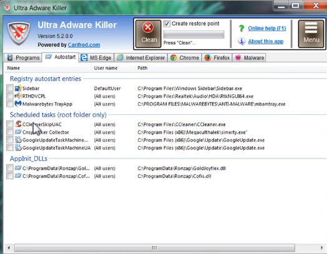Click the simerty.exe path text
This screenshot has width=327, height=254.
(x=192, y=132)
